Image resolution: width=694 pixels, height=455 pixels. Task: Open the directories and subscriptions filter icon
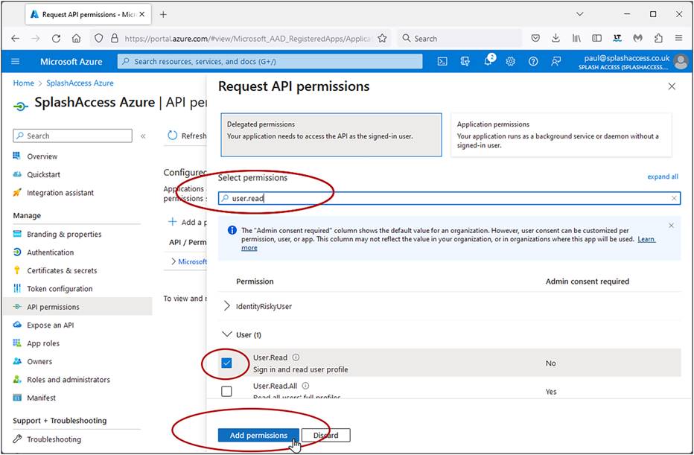coord(465,62)
